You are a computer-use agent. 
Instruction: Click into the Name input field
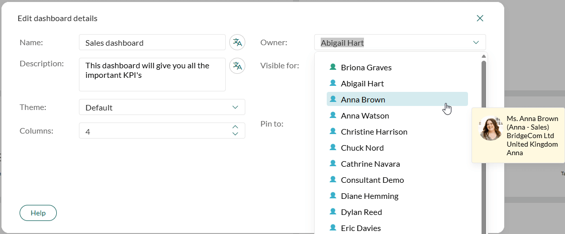click(152, 43)
